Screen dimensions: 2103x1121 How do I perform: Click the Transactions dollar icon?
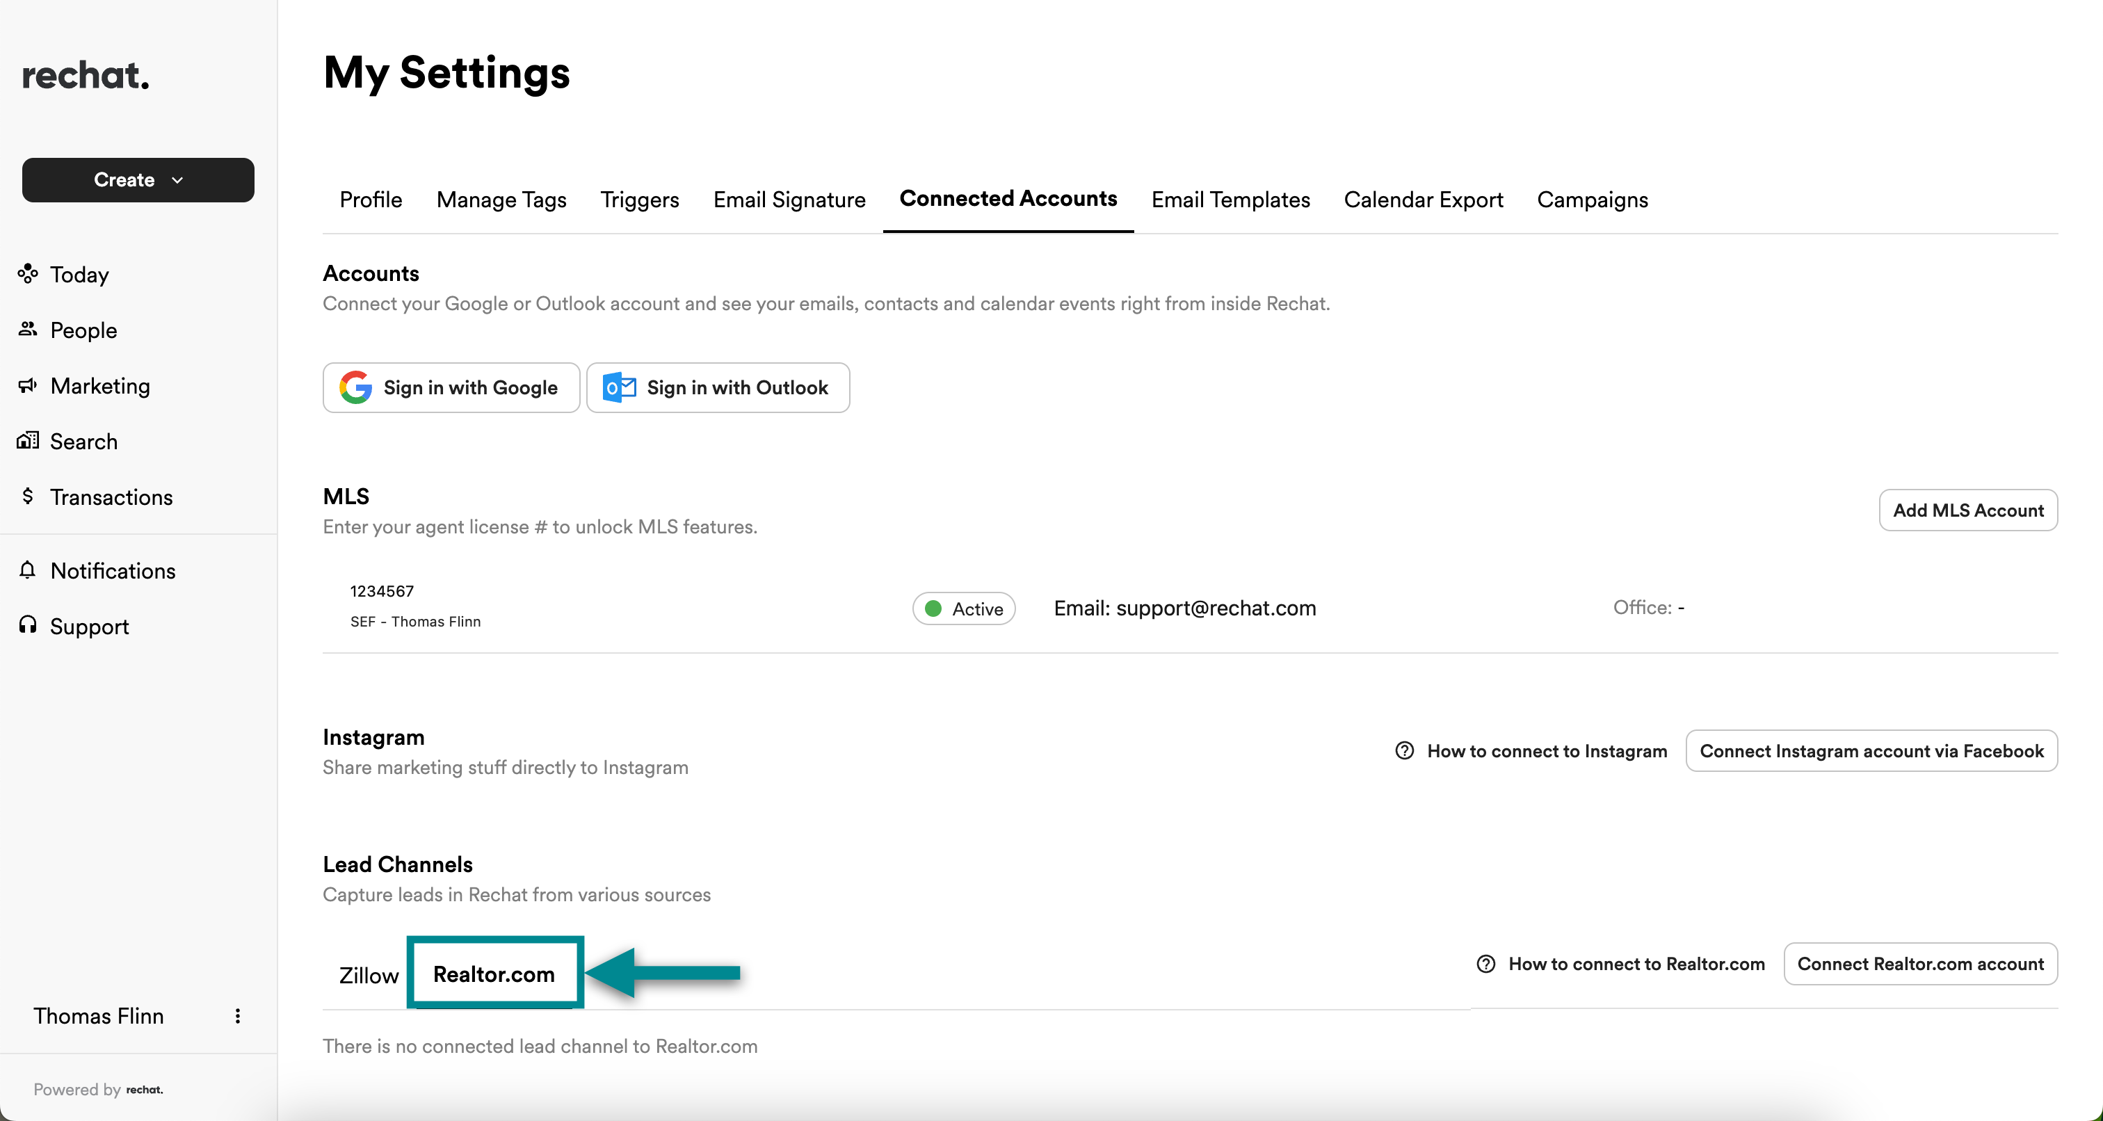28,497
